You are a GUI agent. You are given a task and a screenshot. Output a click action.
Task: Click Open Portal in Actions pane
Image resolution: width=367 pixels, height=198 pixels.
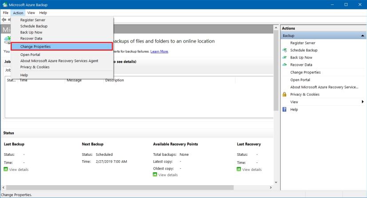pyautogui.click(x=300, y=80)
